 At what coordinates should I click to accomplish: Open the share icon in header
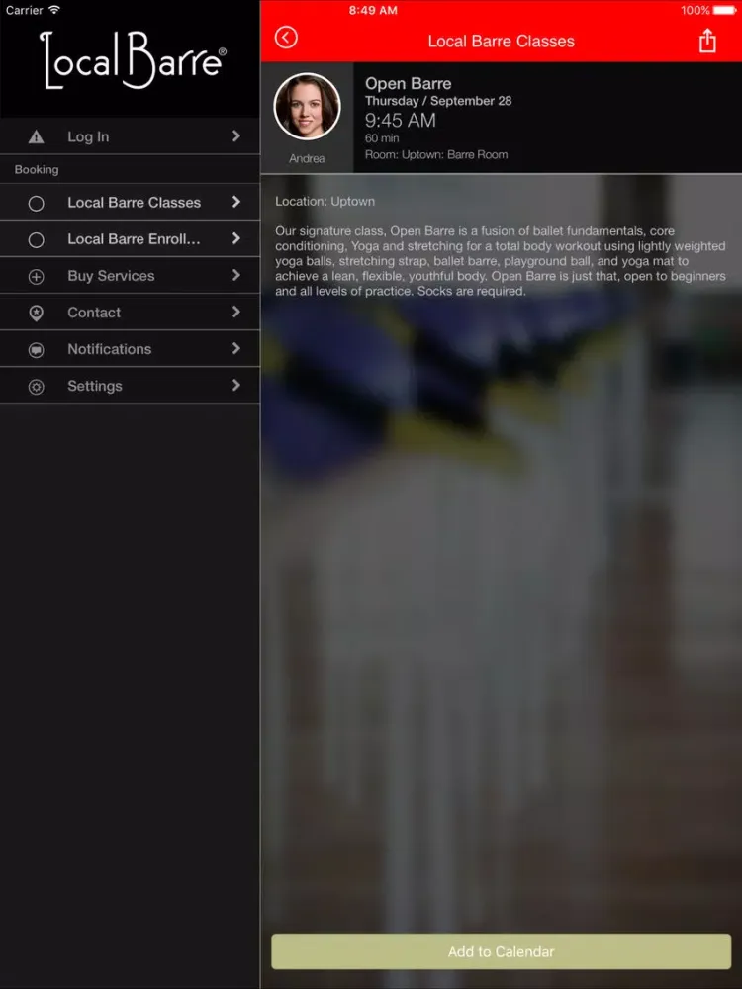707,41
